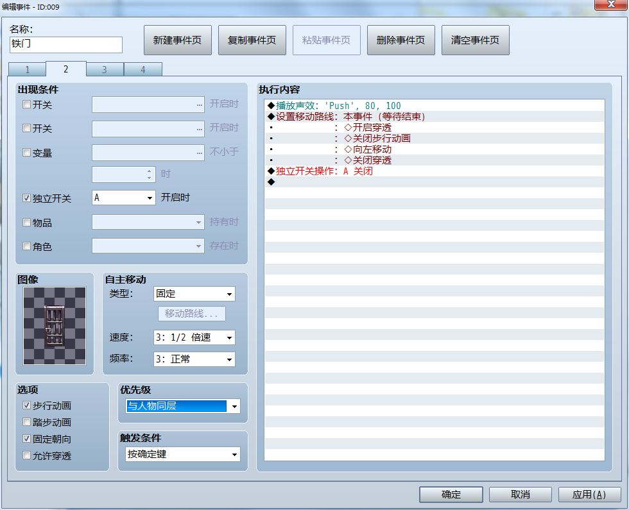Check the 变量 condition checkbox
This screenshot has height=510, width=629.
coord(26,153)
